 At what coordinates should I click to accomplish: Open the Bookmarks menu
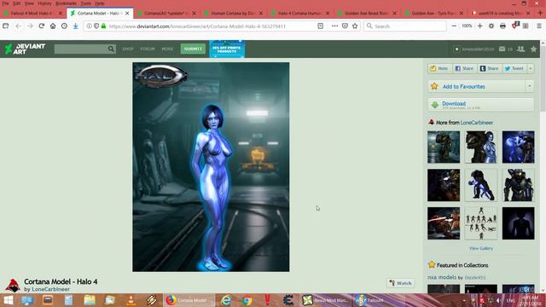tap(66, 3)
